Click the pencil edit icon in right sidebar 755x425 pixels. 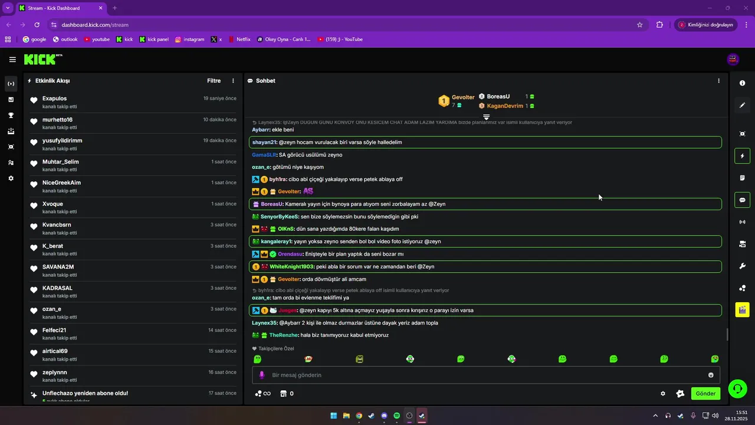click(x=742, y=105)
